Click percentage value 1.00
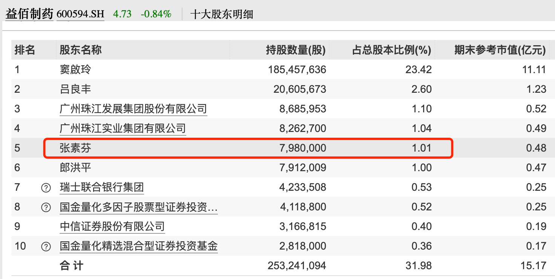Image resolution: width=555 pixels, height=279 pixels. [422, 168]
